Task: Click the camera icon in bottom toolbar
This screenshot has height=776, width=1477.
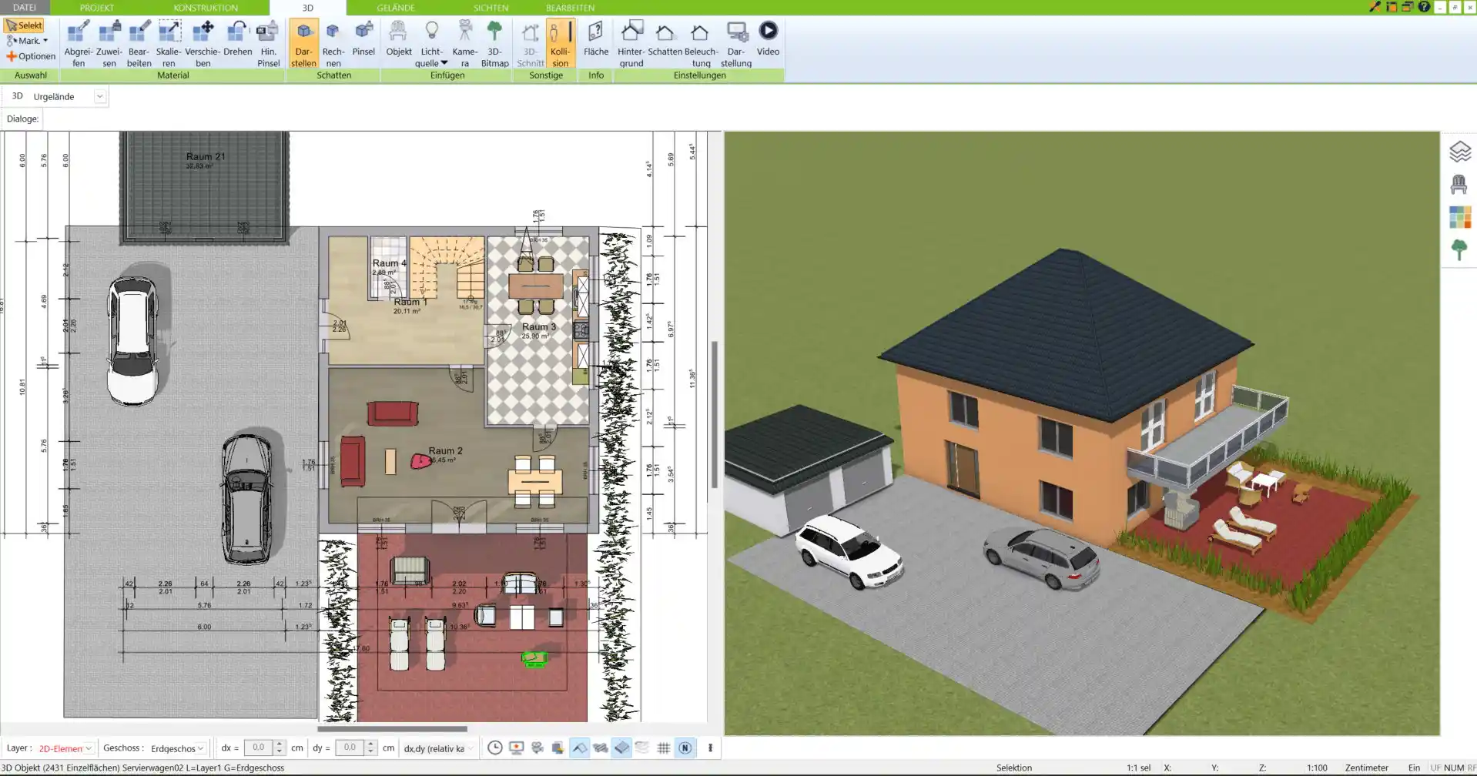Action: pyautogui.click(x=538, y=748)
